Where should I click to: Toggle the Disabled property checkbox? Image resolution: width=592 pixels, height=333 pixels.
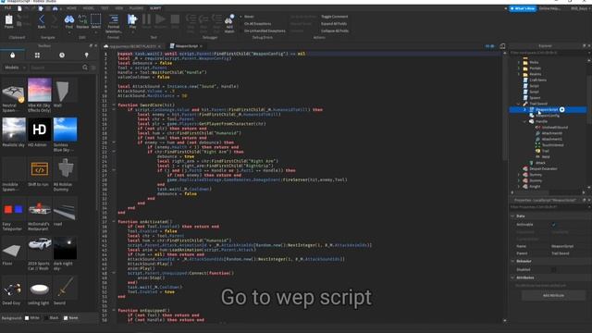coord(553,269)
